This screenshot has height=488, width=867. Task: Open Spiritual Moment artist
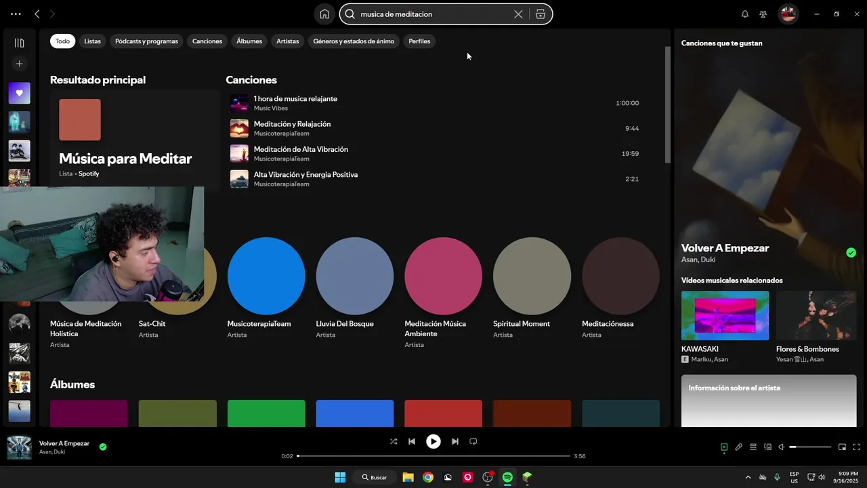pos(532,276)
